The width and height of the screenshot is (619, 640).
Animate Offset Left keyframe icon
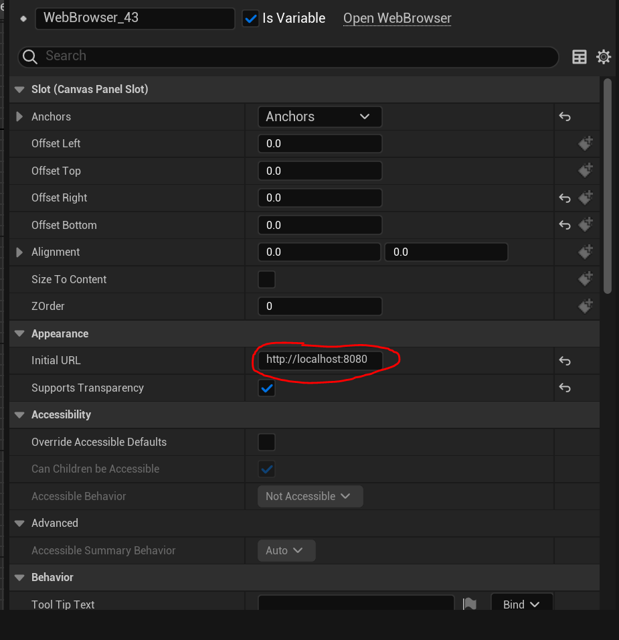click(x=586, y=144)
